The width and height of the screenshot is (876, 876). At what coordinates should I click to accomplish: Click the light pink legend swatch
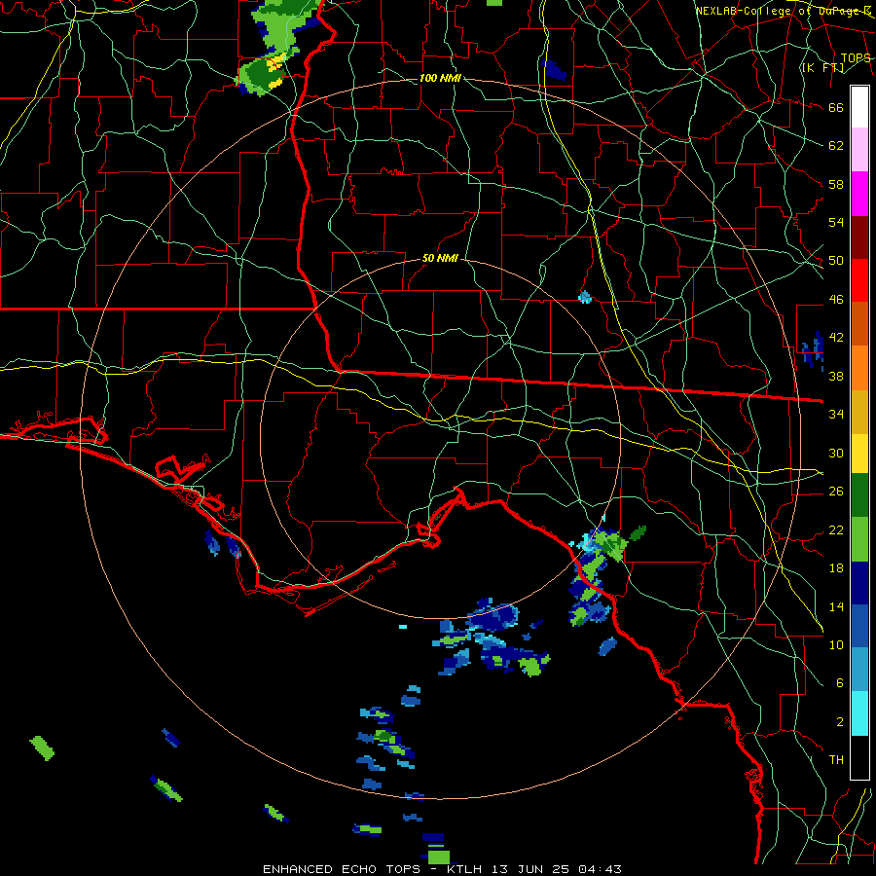pos(859,150)
